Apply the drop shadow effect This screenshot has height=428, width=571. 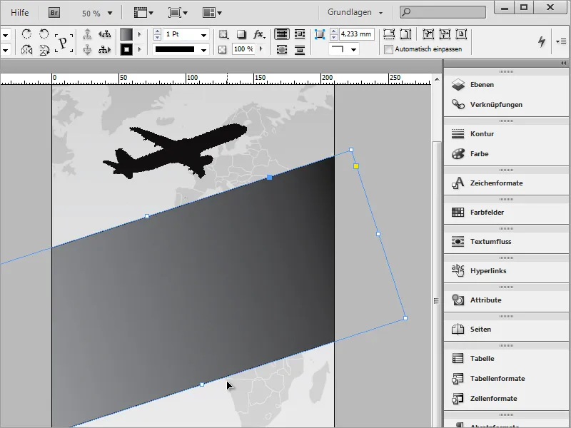pos(241,34)
